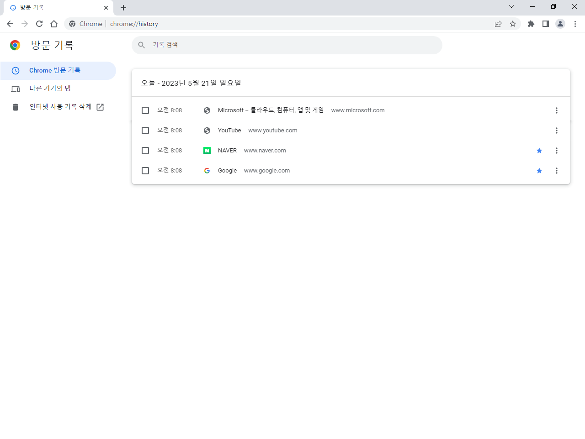Screen dimensions: 585x439
Task: Click the green NAVER favicon
Action: pyautogui.click(x=207, y=151)
